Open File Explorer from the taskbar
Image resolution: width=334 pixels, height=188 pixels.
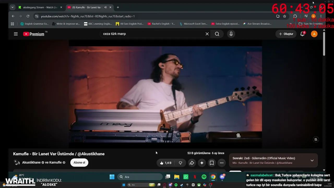tap(177, 177)
